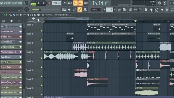174x98 pixels.
Task: Click the Stop button
Action: point(44,3)
